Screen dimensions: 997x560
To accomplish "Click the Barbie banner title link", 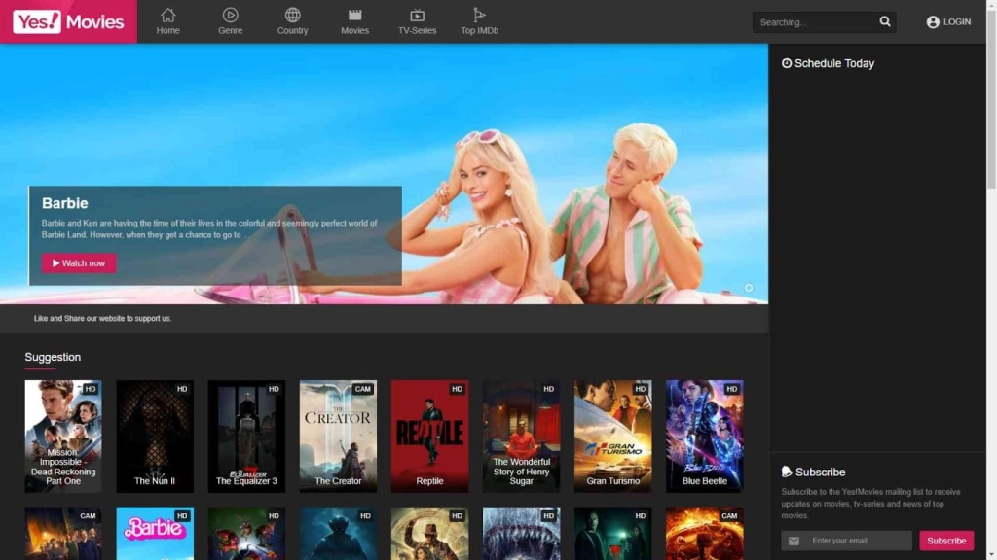I will click(x=65, y=203).
